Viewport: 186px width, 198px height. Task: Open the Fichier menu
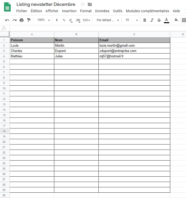(22, 11)
